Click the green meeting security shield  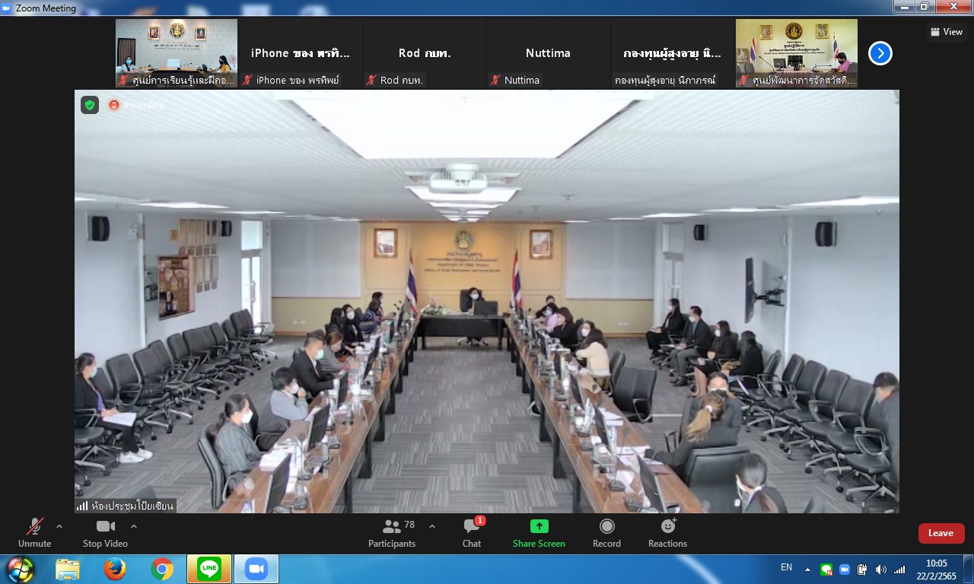[89, 105]
